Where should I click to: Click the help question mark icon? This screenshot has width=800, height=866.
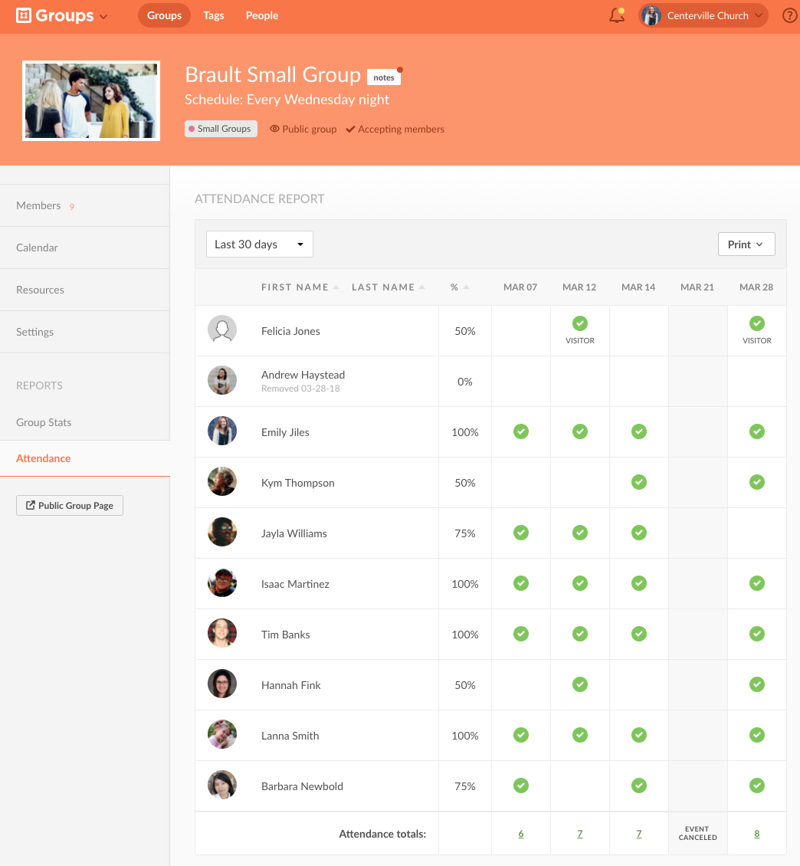(x=789, y=15)
